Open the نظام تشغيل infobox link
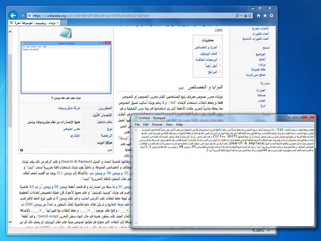This screenshot has height=241, width=321. [105, 122]
